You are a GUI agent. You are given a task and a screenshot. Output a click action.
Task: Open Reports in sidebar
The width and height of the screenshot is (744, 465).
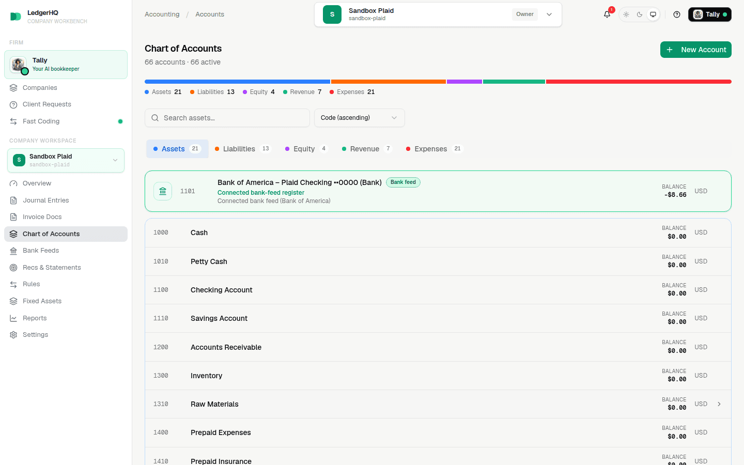(66, 318)
